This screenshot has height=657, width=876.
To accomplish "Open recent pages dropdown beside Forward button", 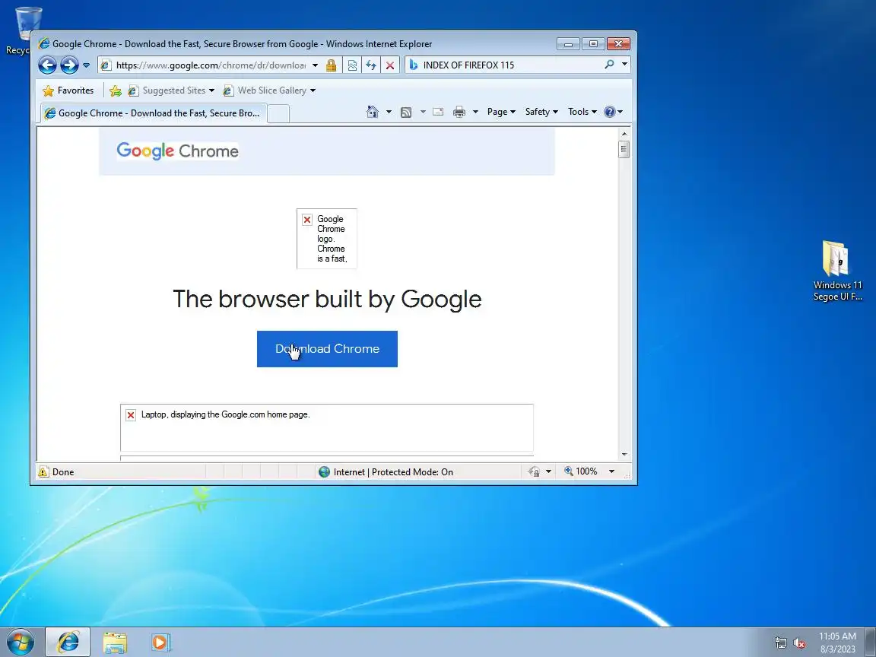I will point(86,65).
